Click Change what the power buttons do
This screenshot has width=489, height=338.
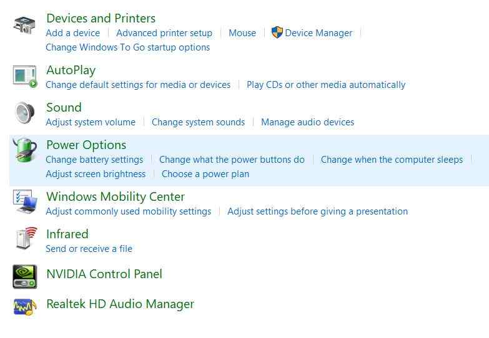click(x=232, y=160)
